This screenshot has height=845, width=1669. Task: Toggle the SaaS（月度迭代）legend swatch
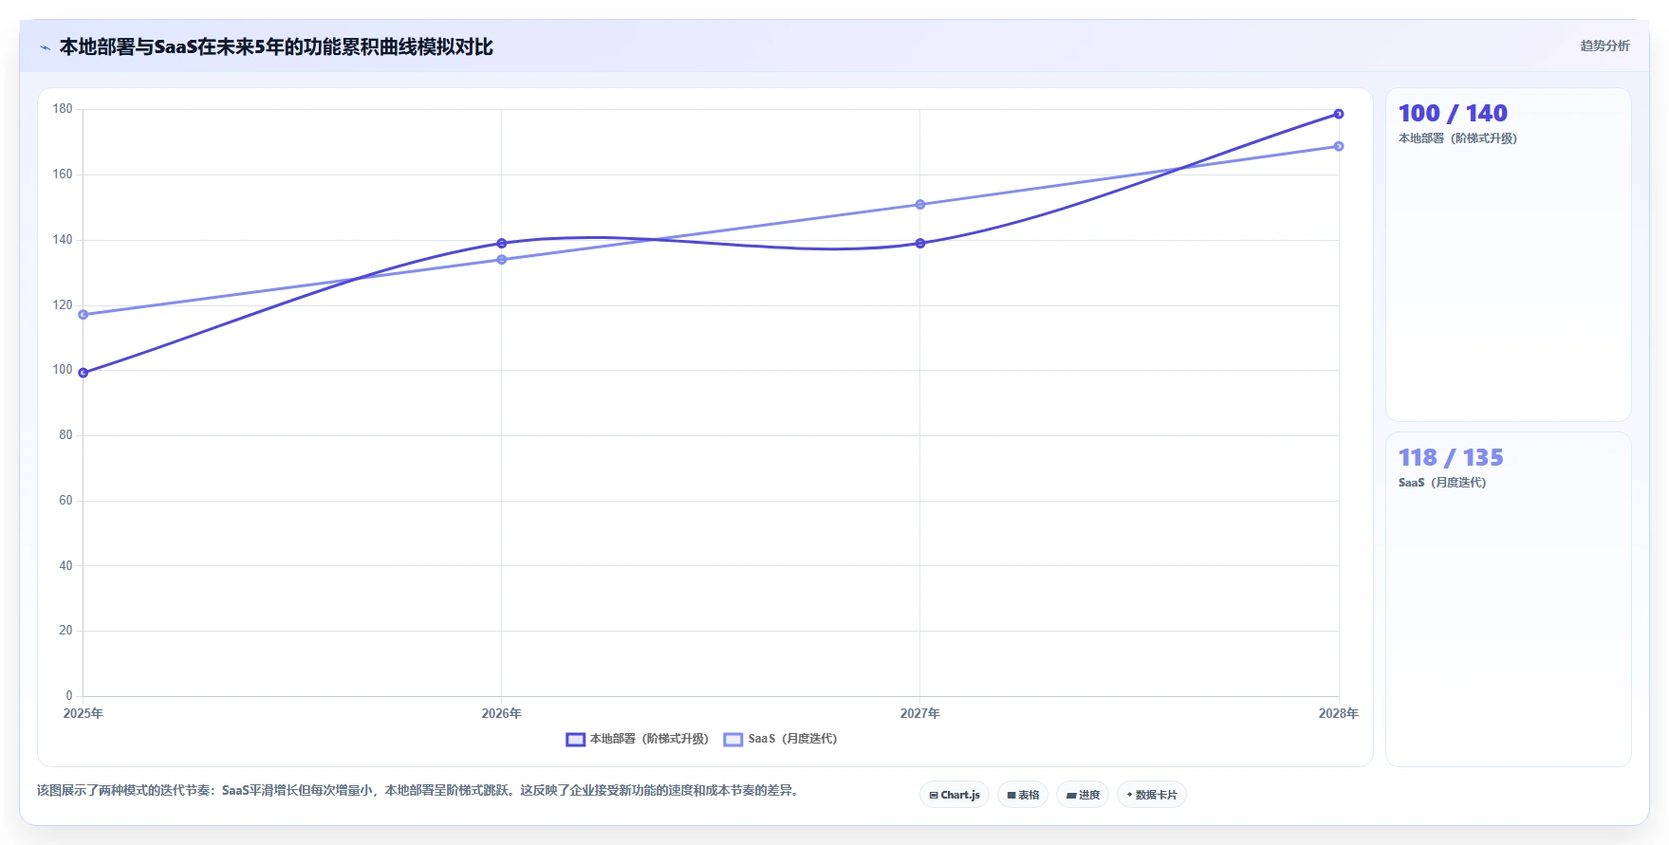click(x=733, y=740)
